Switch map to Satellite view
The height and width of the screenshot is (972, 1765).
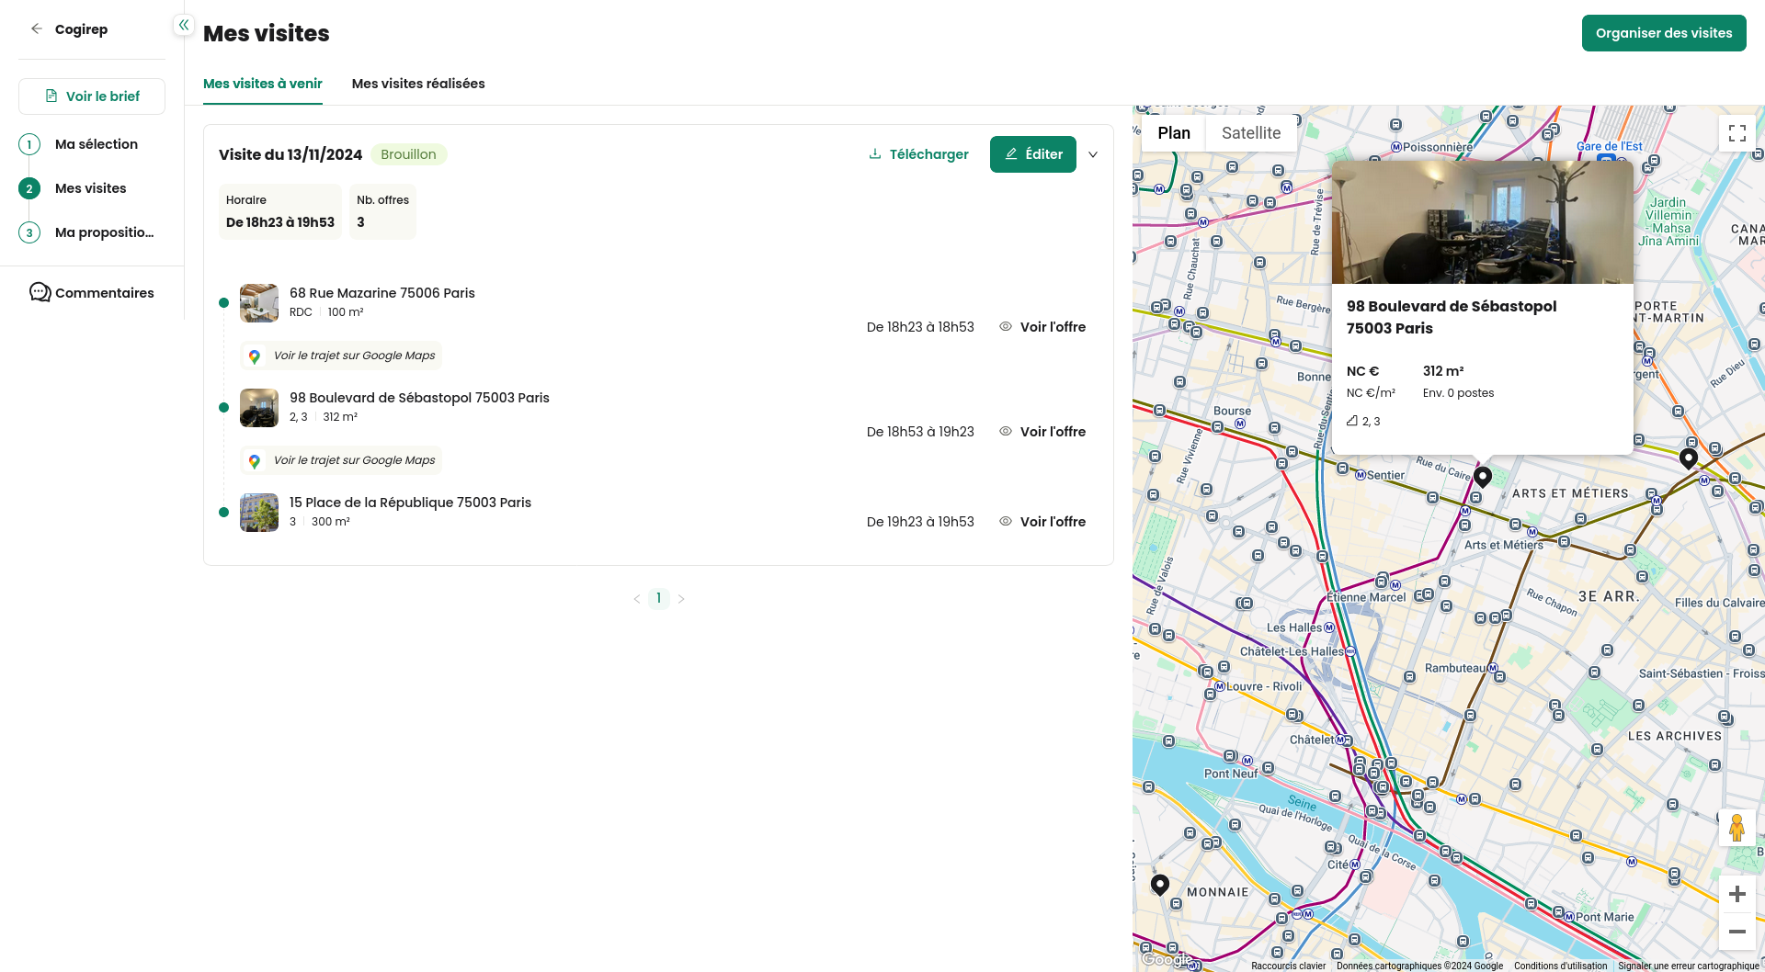[x=1250, y=133]
